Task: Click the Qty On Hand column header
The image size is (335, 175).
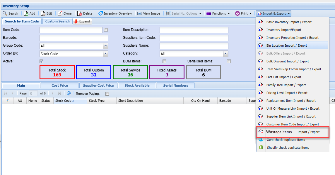Action: pyautogui.click(x=200, y=101)
